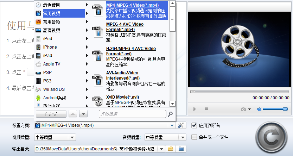Click the AVI icon for H.264/MPEG-4 AVC Video
Image resolution: width=293 pixels, height=156 pixels.
(x=97, y=56)
